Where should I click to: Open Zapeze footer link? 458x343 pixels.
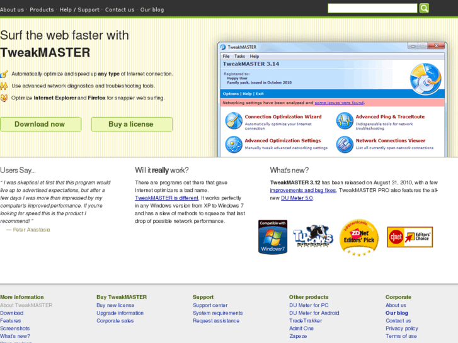point(298,336)
